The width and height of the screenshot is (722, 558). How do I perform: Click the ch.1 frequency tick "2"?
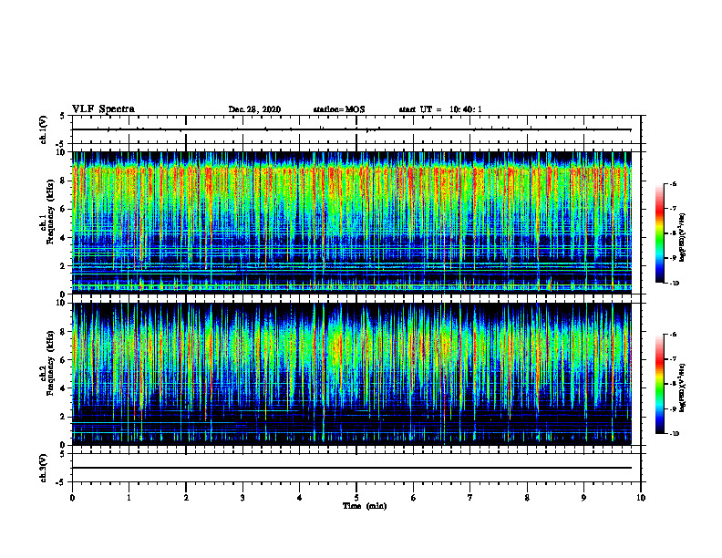(64, 265)
